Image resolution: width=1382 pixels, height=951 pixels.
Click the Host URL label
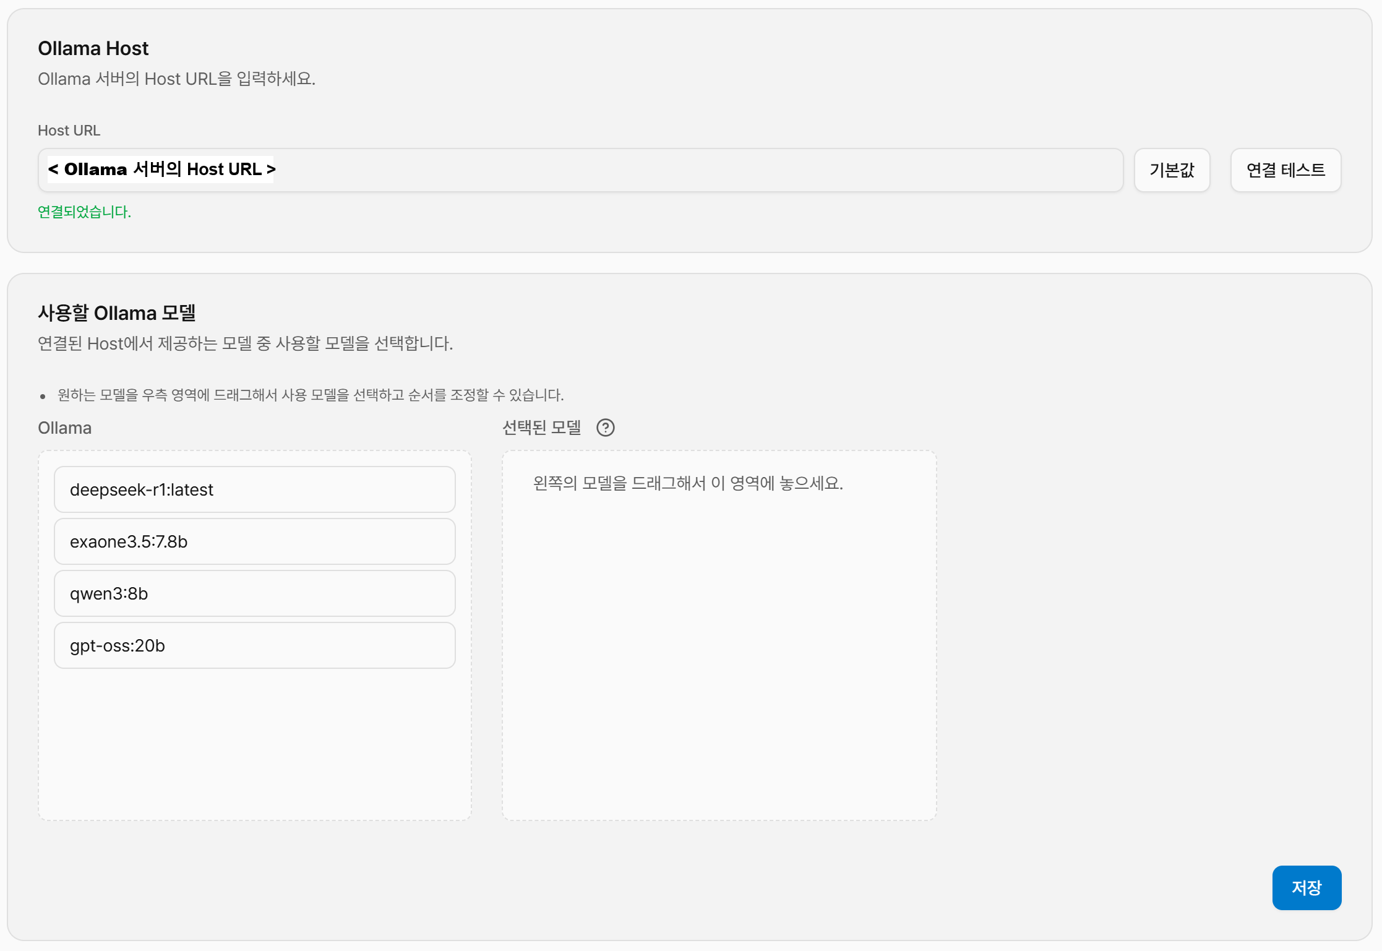69,131
